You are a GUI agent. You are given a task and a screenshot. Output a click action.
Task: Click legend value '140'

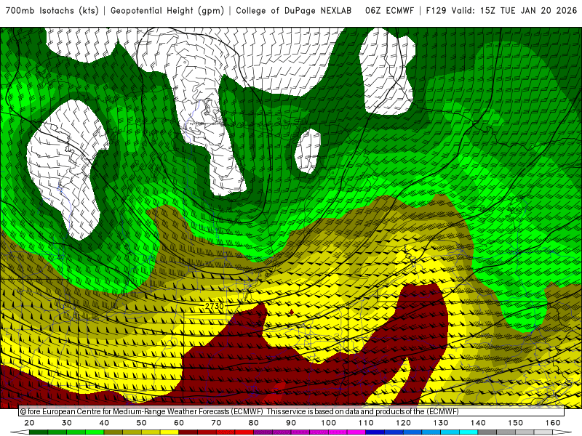tap(478, 423)
